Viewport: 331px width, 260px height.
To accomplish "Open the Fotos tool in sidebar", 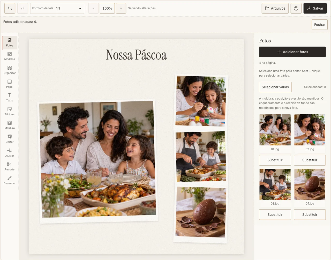I will tap(10, 42).
